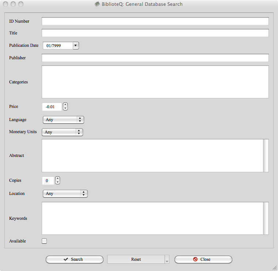The width and height of the screenshot is (278, 271).
Task: Open the Reset button dropdown arrow
Action: [x=167, y=259]
